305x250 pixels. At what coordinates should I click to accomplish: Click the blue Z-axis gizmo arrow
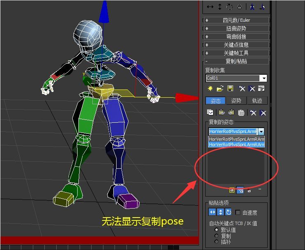pyautogui.click(x=104, y=11)
